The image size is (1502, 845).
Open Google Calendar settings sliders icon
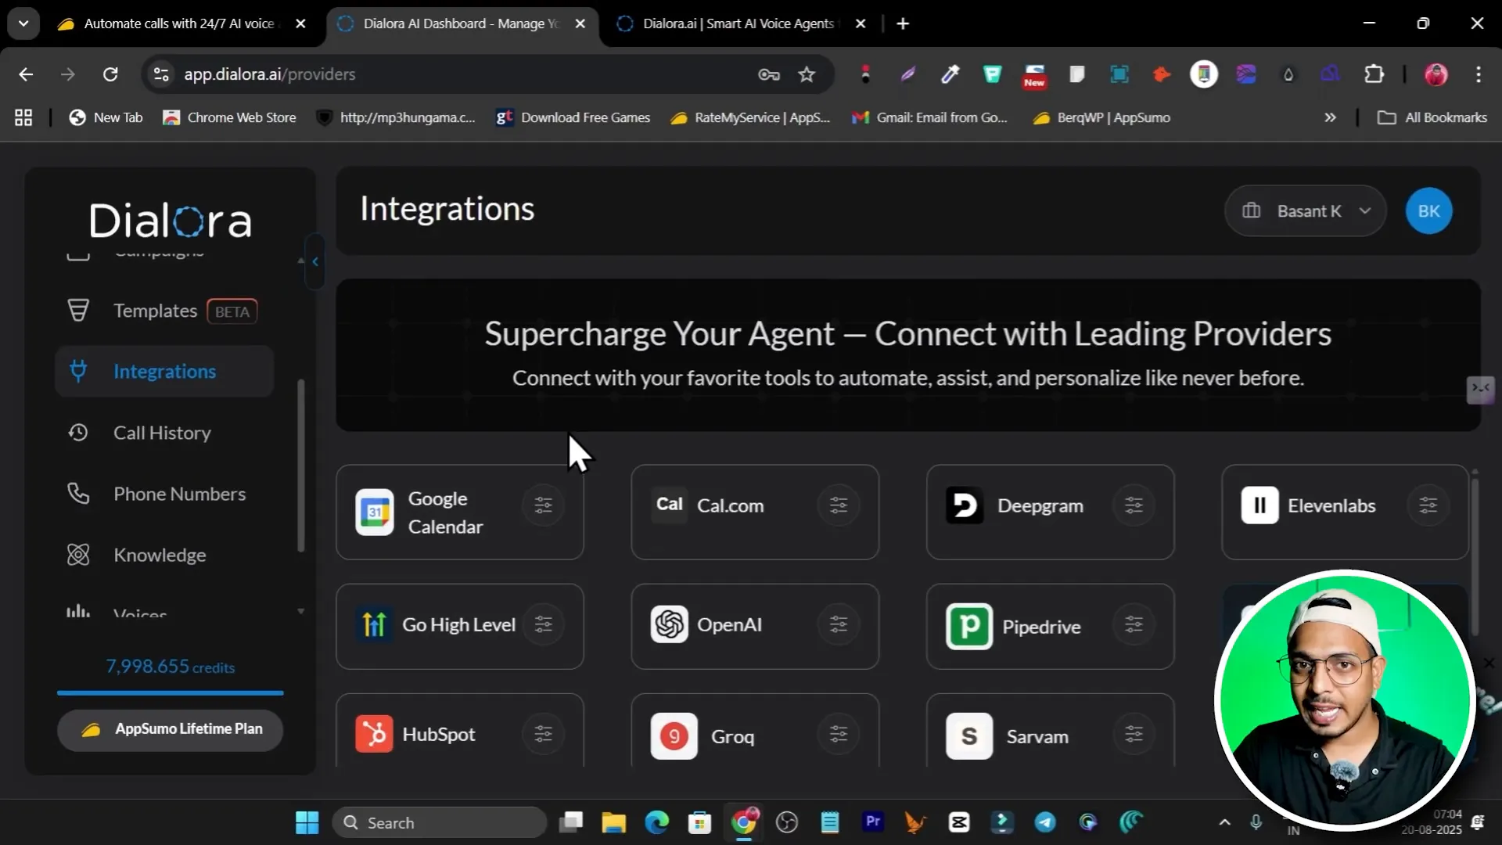point(543,505)
